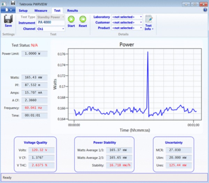Open the Test Info notepad icon

tap(149, 19)
